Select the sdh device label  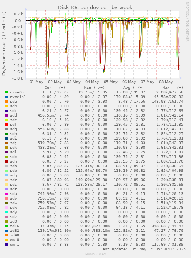[x=13, y=134]
